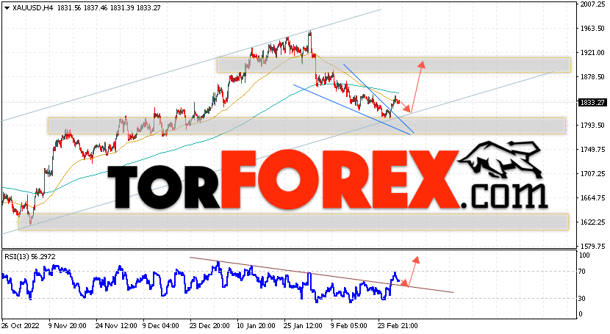The width and height of the screenshot is (610, 334).
Task: Click price scale value 1707.25
Action: point(592,173)
